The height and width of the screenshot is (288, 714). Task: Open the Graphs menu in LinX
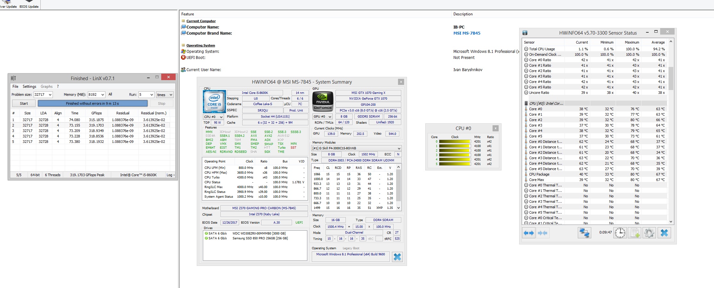point(46,86)
